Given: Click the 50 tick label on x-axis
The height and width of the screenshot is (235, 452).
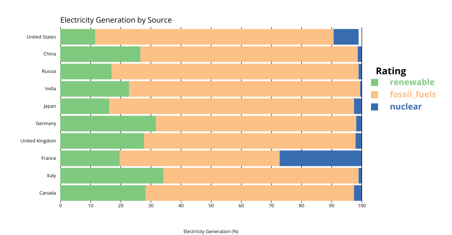Looking at the screenshot, I should tap(211, 205).
